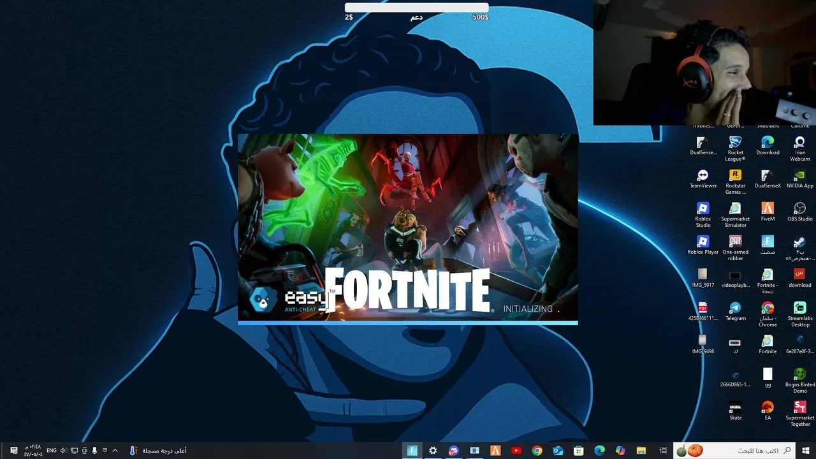Select the gg blank file icon
Screen dimensions: 816x459
click(x=768, y=378)
